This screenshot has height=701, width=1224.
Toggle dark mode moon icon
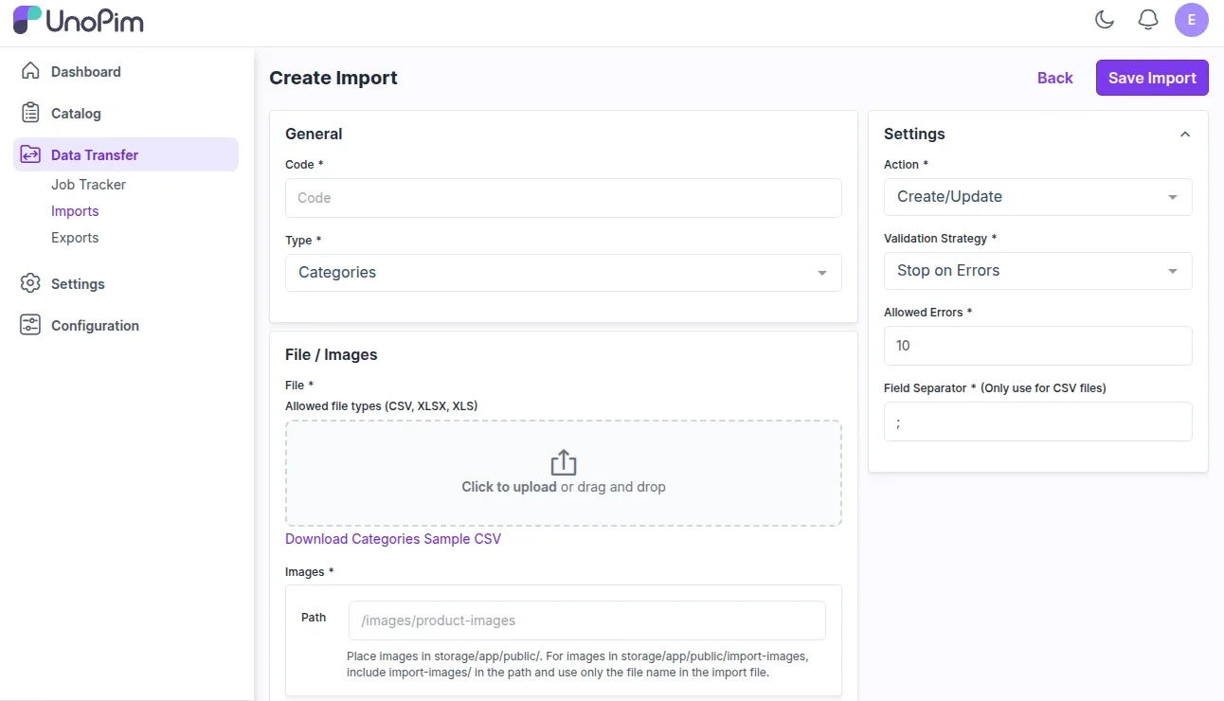(x=1105, y=20)
